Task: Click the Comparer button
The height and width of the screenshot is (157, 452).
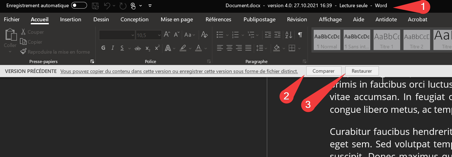Action: (x=323, y=71)
